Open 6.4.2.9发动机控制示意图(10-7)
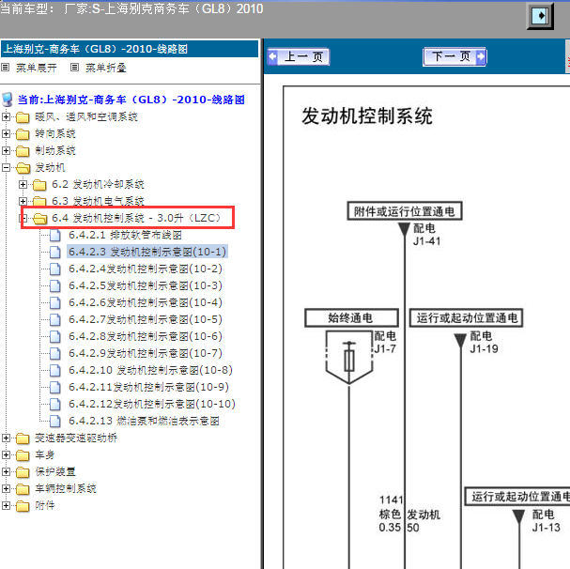 146,353
